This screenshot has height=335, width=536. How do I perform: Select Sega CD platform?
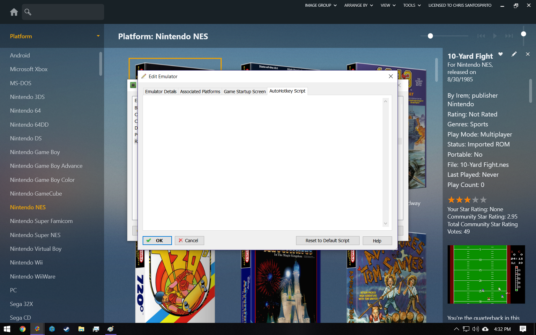(20, 318)
